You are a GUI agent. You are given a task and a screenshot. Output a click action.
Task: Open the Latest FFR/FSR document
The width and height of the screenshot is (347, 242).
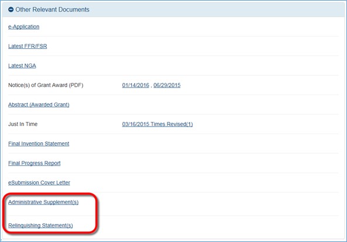28,46
